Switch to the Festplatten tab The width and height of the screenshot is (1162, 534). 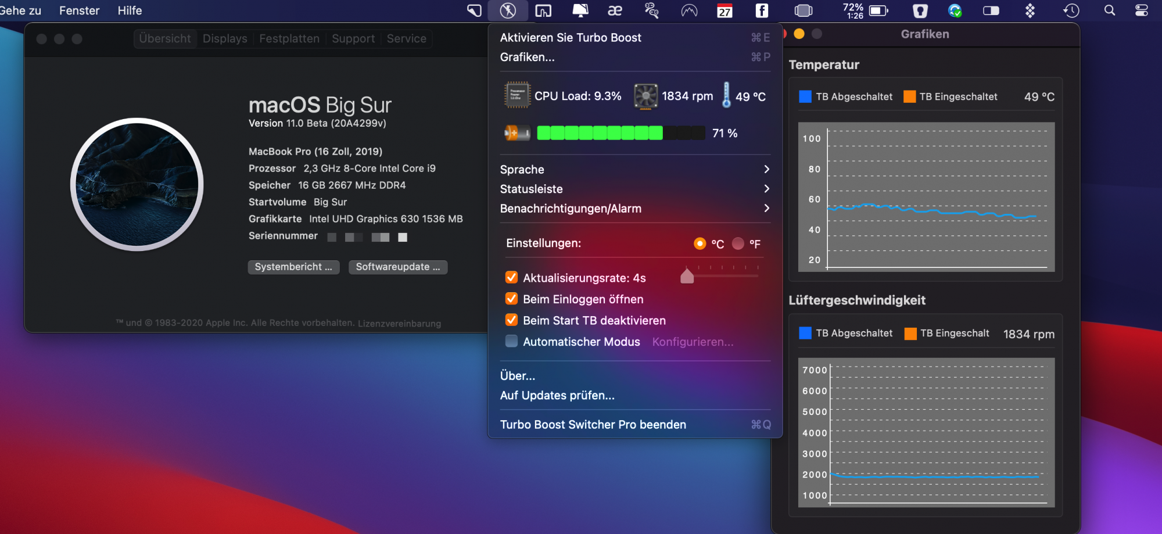(x=289, y=38)
